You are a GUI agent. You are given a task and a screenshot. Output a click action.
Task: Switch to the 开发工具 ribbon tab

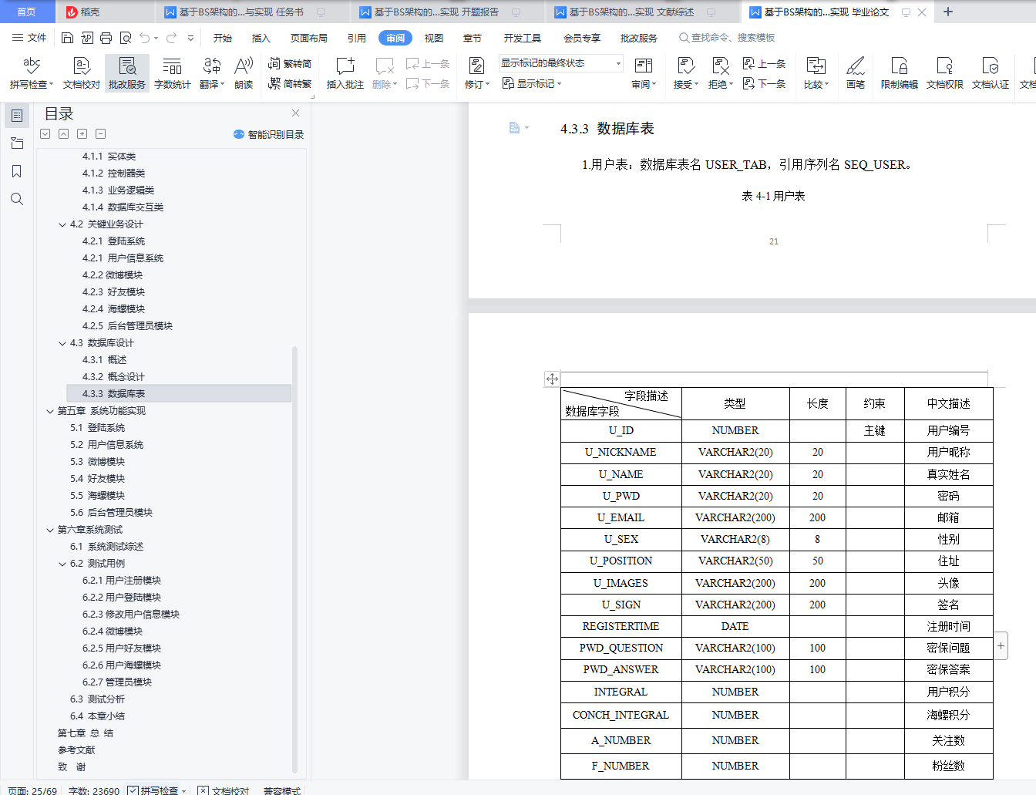point(522,38)
